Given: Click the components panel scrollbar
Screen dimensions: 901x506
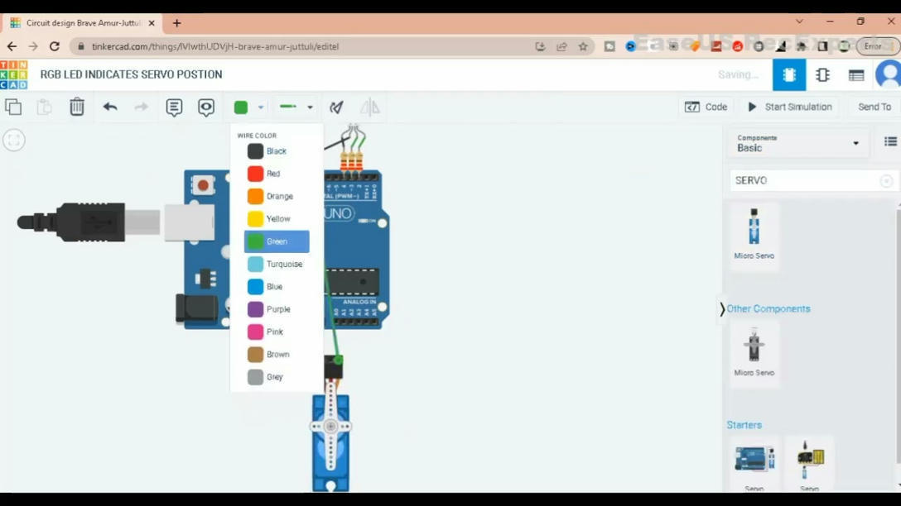Looking at the screenshot, I should click(899, 336).
